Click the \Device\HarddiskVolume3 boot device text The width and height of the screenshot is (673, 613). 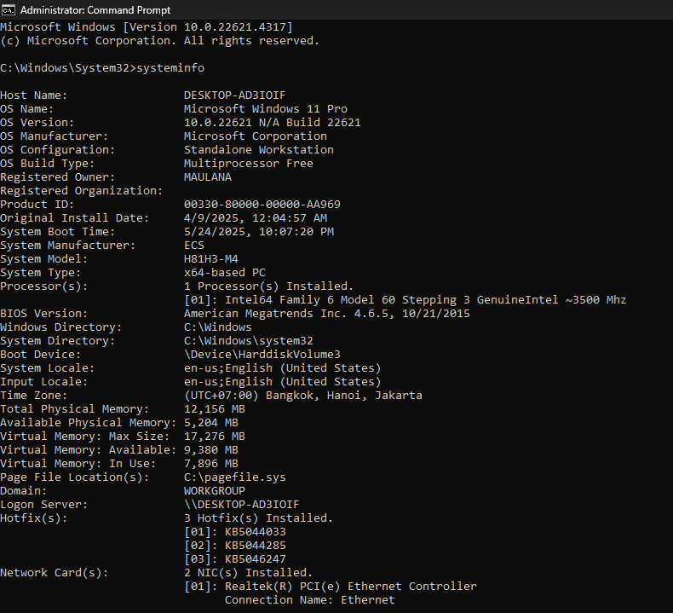tap(262, 354)
